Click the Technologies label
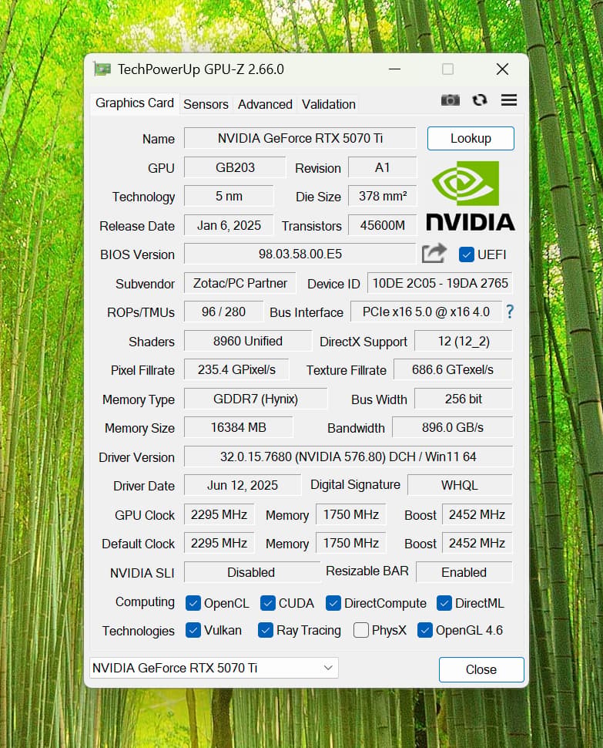The width and height of the screenshot is (603, 748). click(138, 631)
